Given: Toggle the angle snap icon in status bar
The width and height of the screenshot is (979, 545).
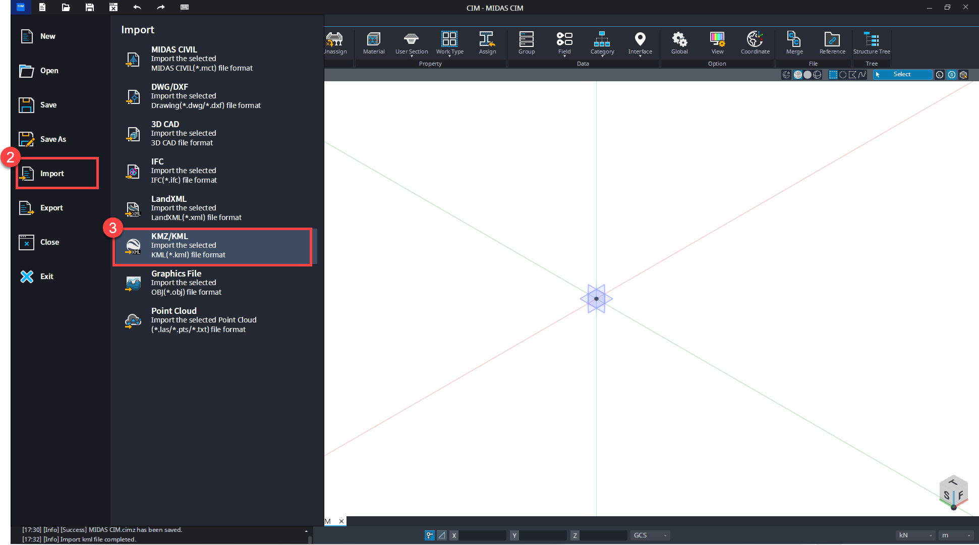Looking at the screenshot, I should [x=442, y=535].
